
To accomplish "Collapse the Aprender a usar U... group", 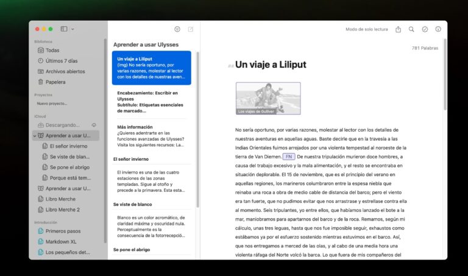I will (35, 136).
